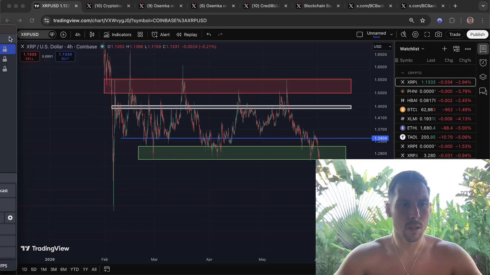Click the red 1.1333 SELL button
This screenshot has height=275, width=490.
[29, 56]
